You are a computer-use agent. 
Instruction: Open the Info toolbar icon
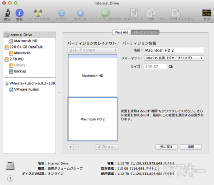pos(20,13)
